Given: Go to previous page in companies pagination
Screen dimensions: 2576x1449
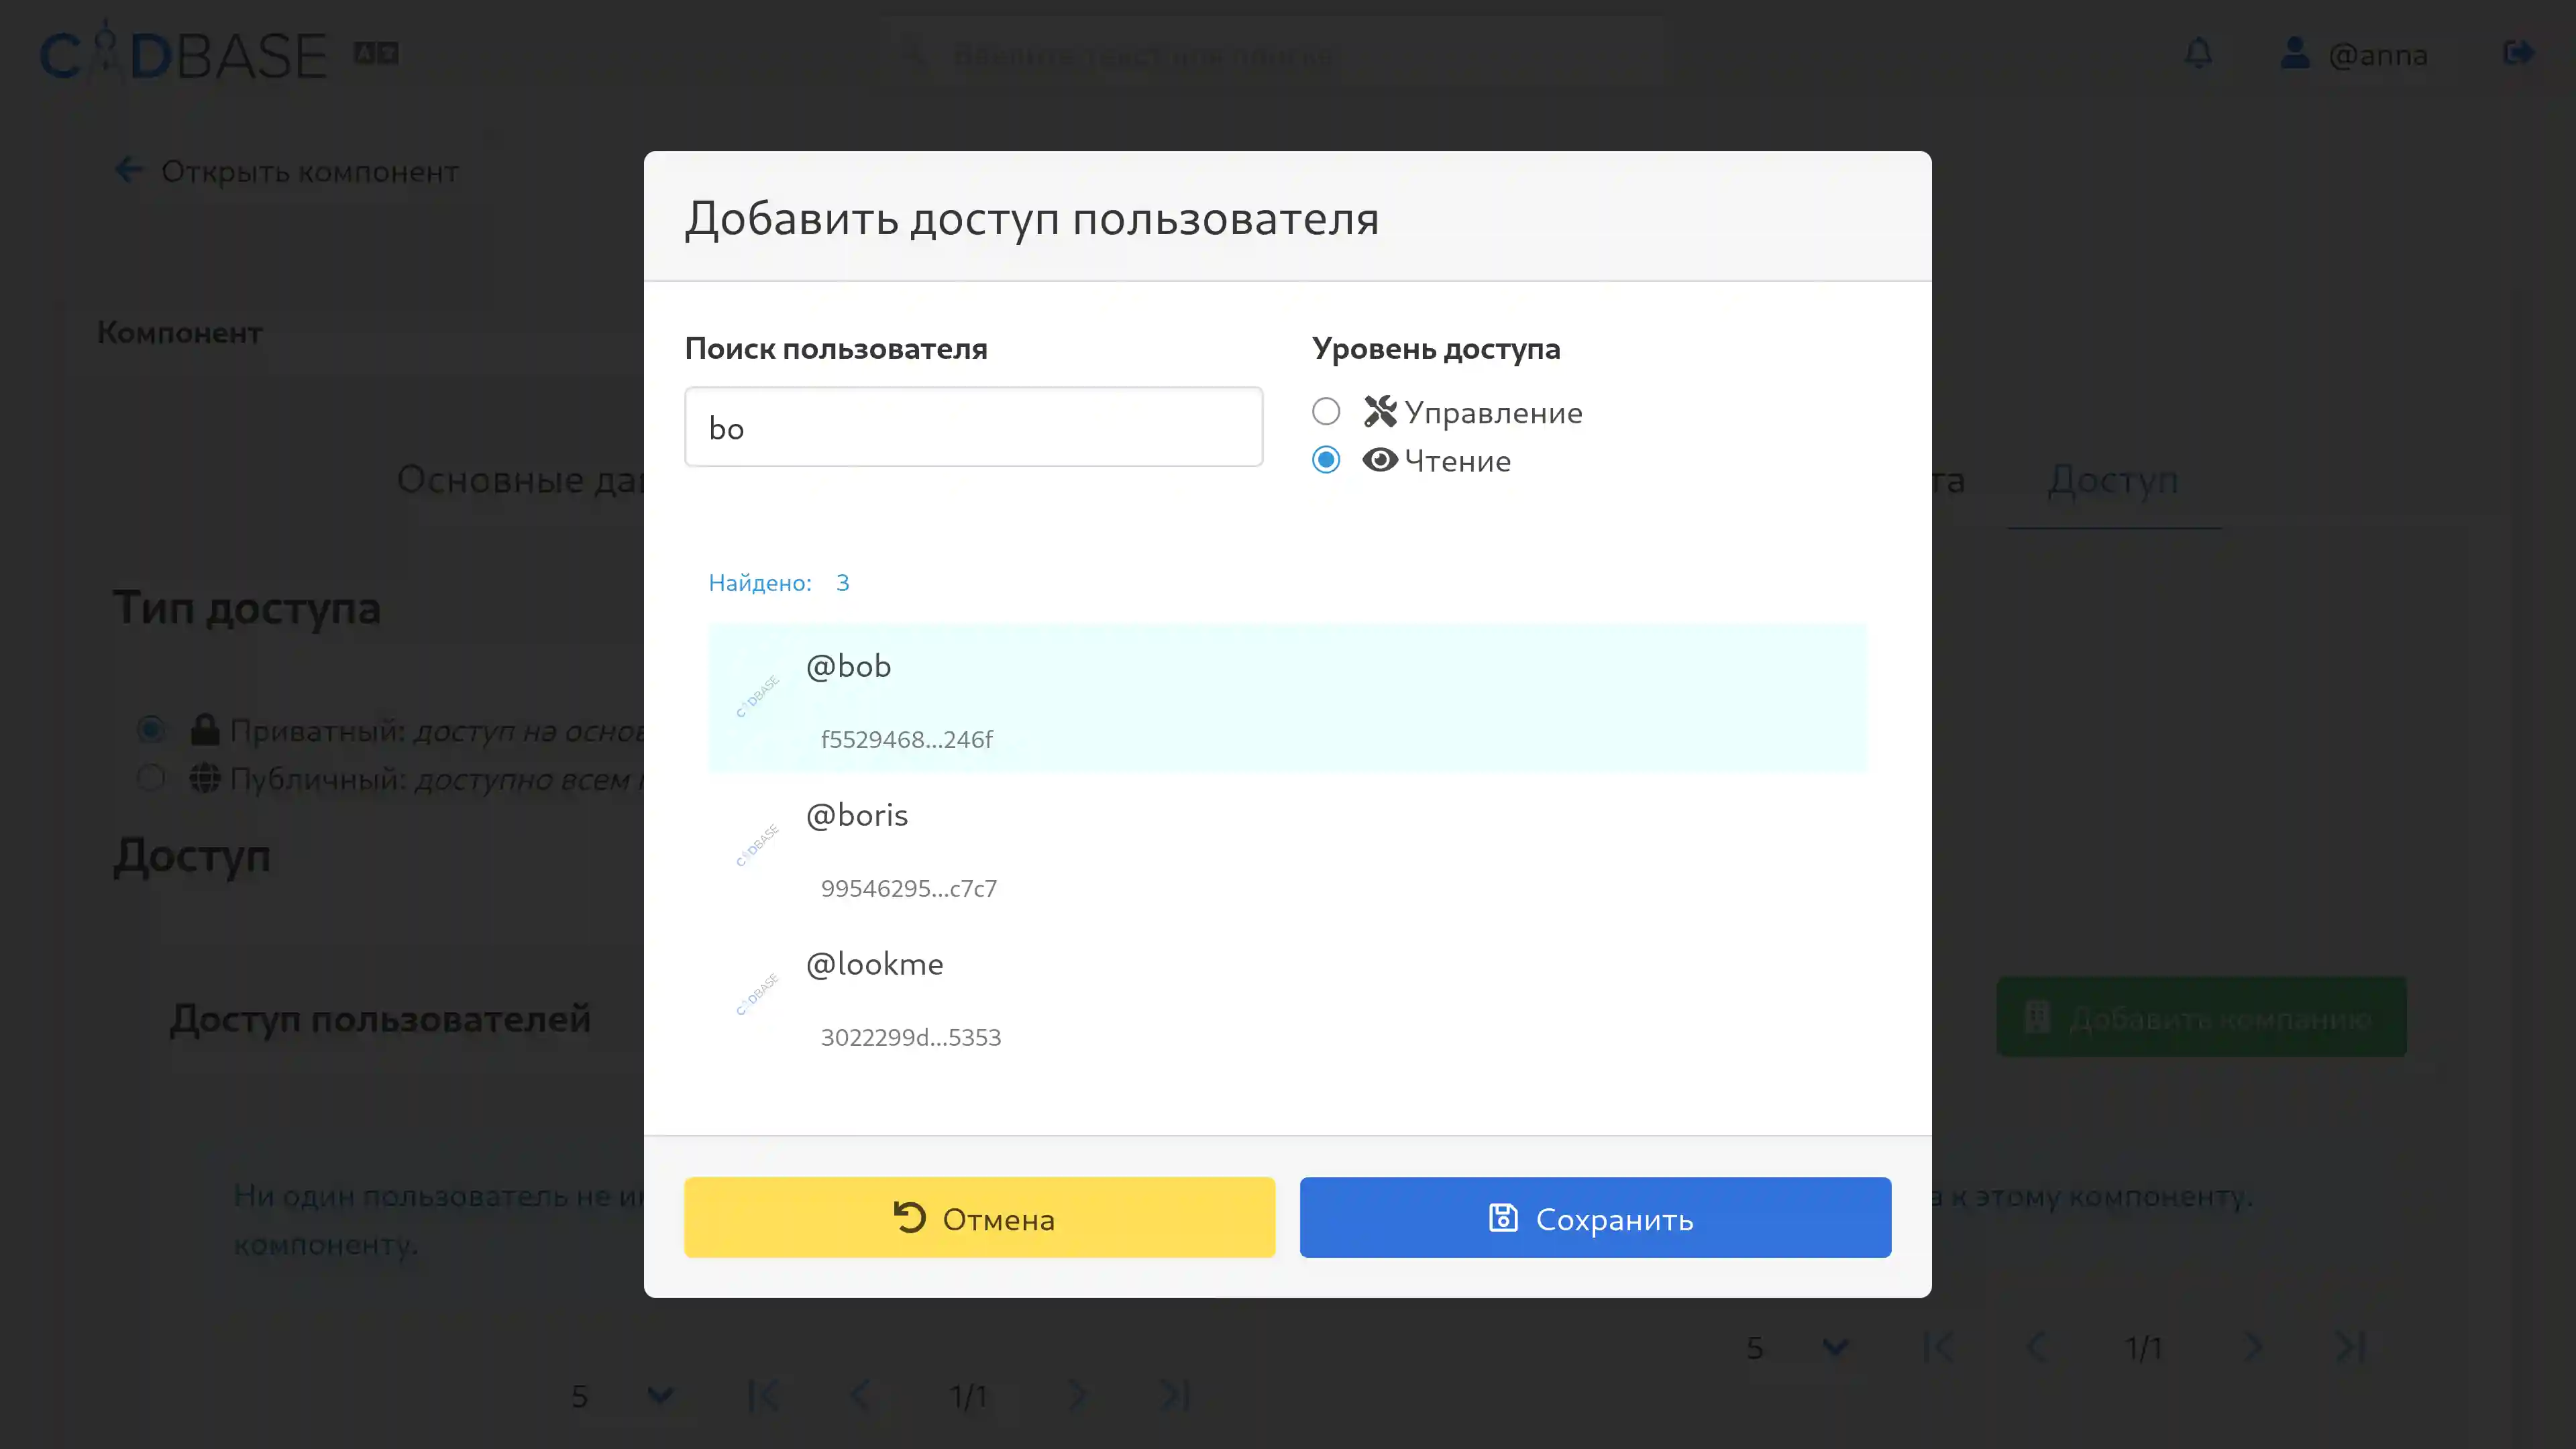Looking at the screenshot, I should click(x=2035, y=1347).
